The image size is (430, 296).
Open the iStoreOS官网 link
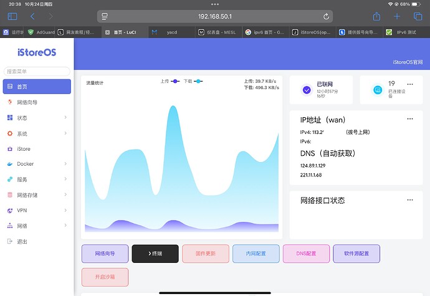click(x=408, y=62)
